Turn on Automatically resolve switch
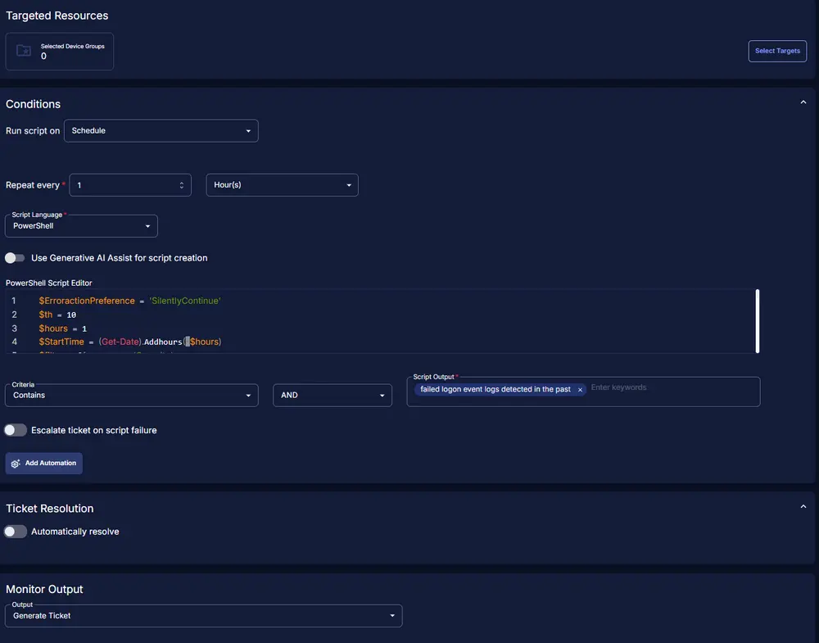The height and width of the screenshot is (643, 819). click(x=15, y=532)
